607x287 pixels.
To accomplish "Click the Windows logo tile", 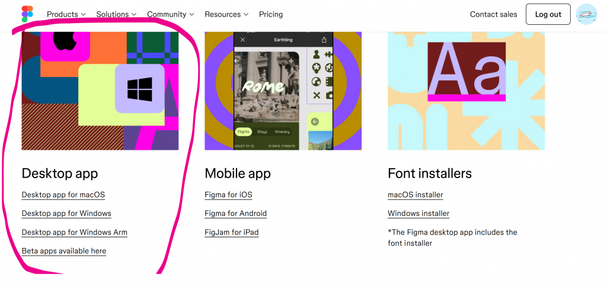I will [140, 89].
